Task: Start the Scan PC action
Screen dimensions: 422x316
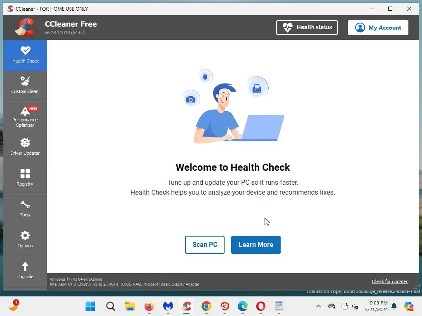Action: 204,244
